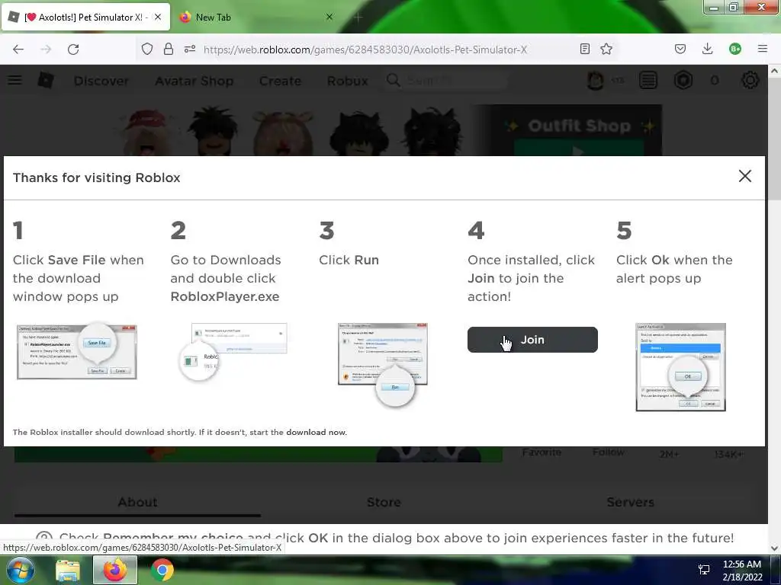
Task: Click scrollbar up arrow
Action: pyautogui.click(x=774, y=71)
